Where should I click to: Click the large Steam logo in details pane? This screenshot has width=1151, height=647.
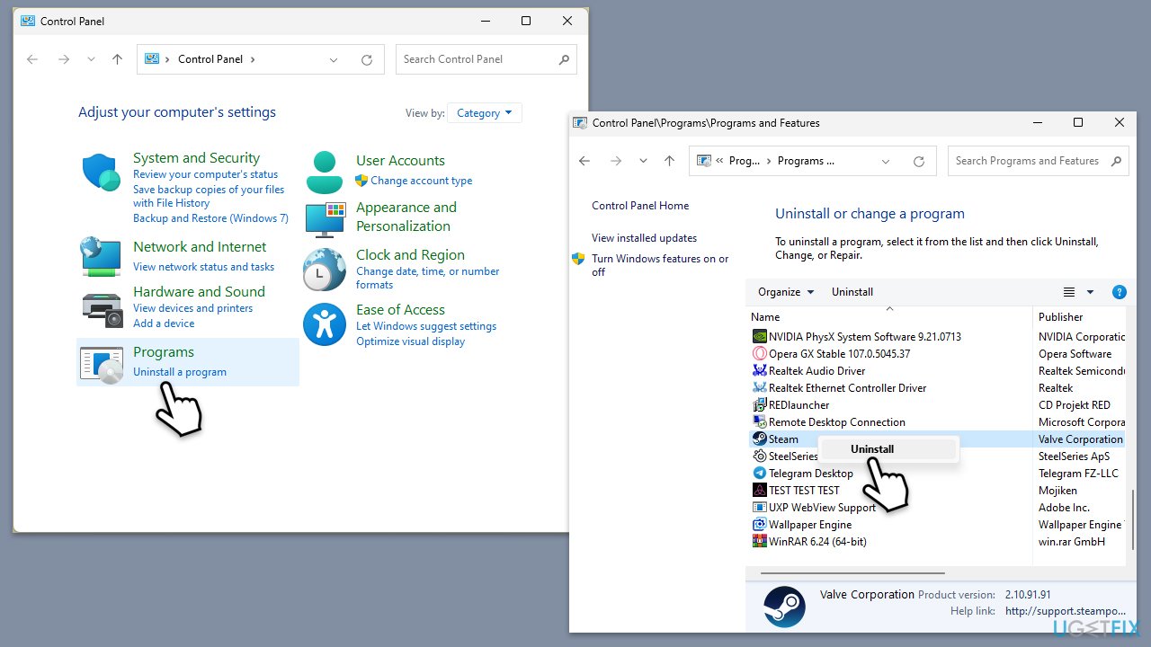[x=783, y=607]
